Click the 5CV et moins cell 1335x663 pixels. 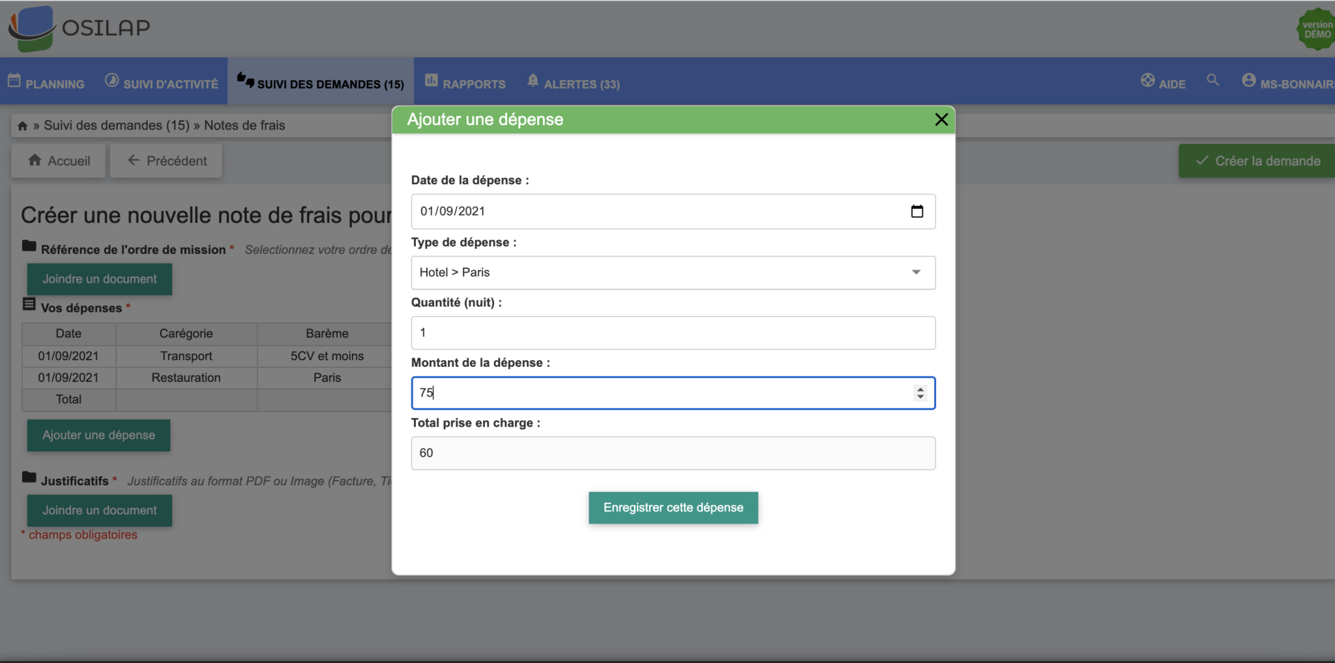click(x=327, y=356)
